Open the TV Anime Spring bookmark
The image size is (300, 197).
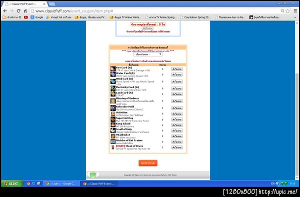pyautogui.click(x=160, y=17)
